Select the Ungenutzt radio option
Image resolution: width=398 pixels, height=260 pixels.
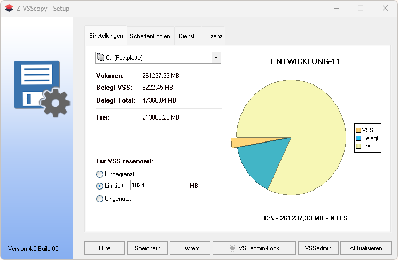click(x=99, y=199)
